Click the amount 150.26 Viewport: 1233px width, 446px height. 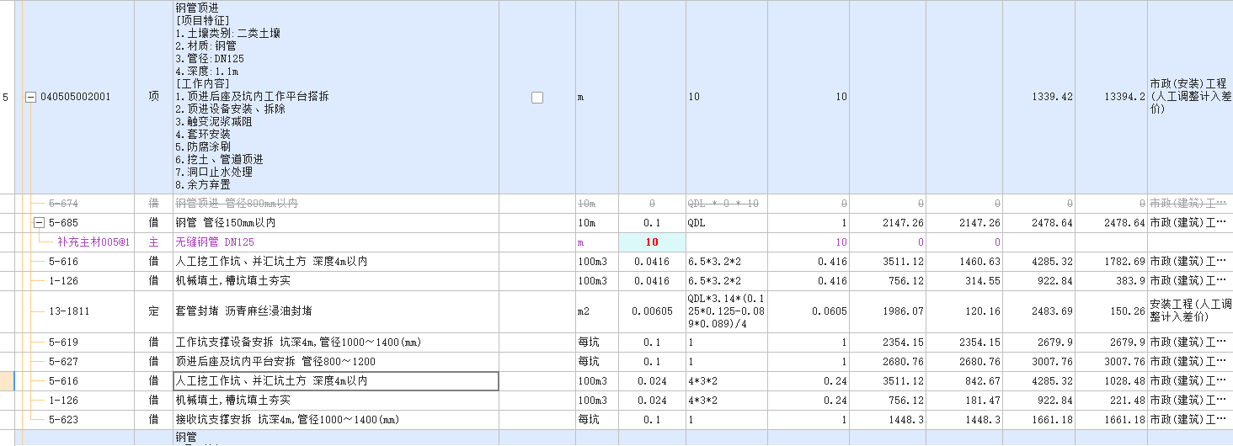(1127, 311)
